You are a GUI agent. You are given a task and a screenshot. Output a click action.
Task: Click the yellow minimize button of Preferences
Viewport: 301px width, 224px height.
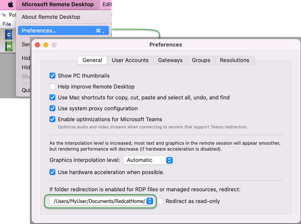coord(46,45)
